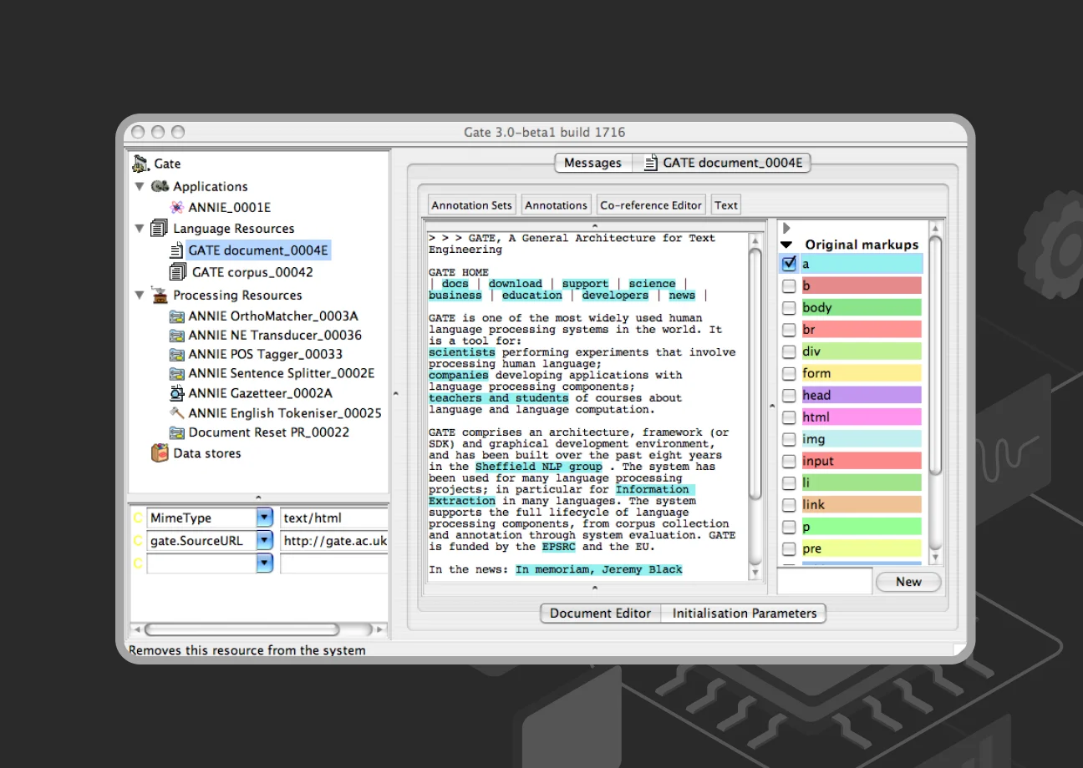
Task: Click the ANNIE Gazetteer_0002A icon
Action: [176, 393]
